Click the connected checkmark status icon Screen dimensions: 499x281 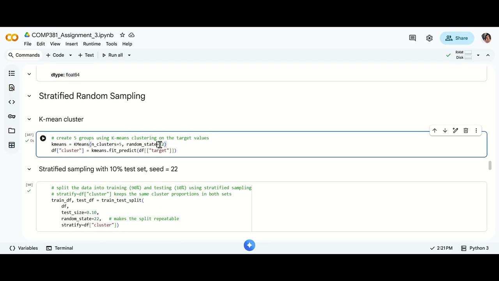coord(448,55)
